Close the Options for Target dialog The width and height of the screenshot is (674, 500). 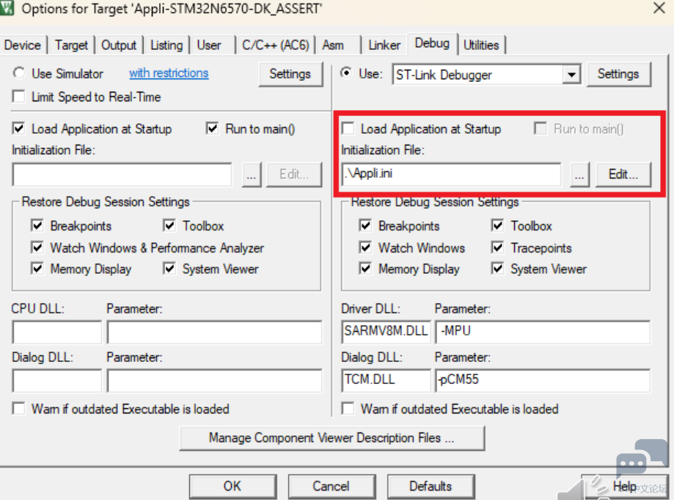pos(659,8)
